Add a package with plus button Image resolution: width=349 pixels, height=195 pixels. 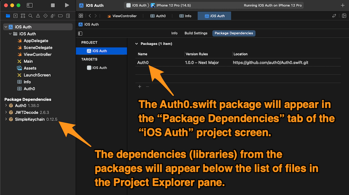[140, 87]
